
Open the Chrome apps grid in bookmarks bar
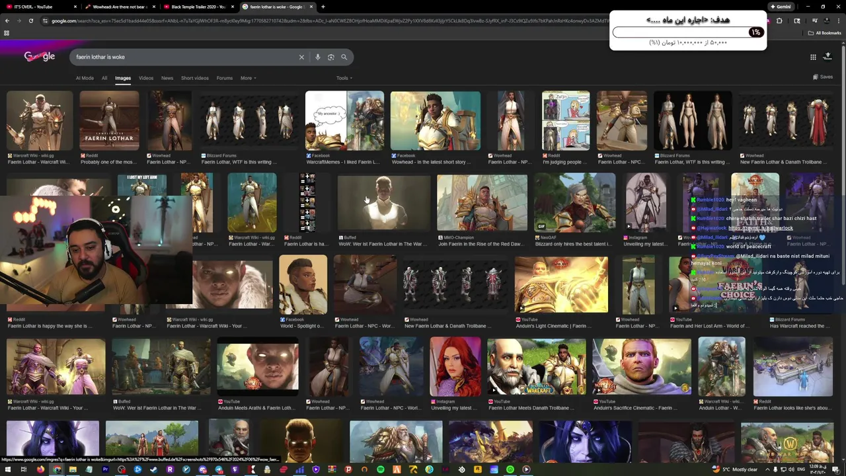tap(7, 32)
